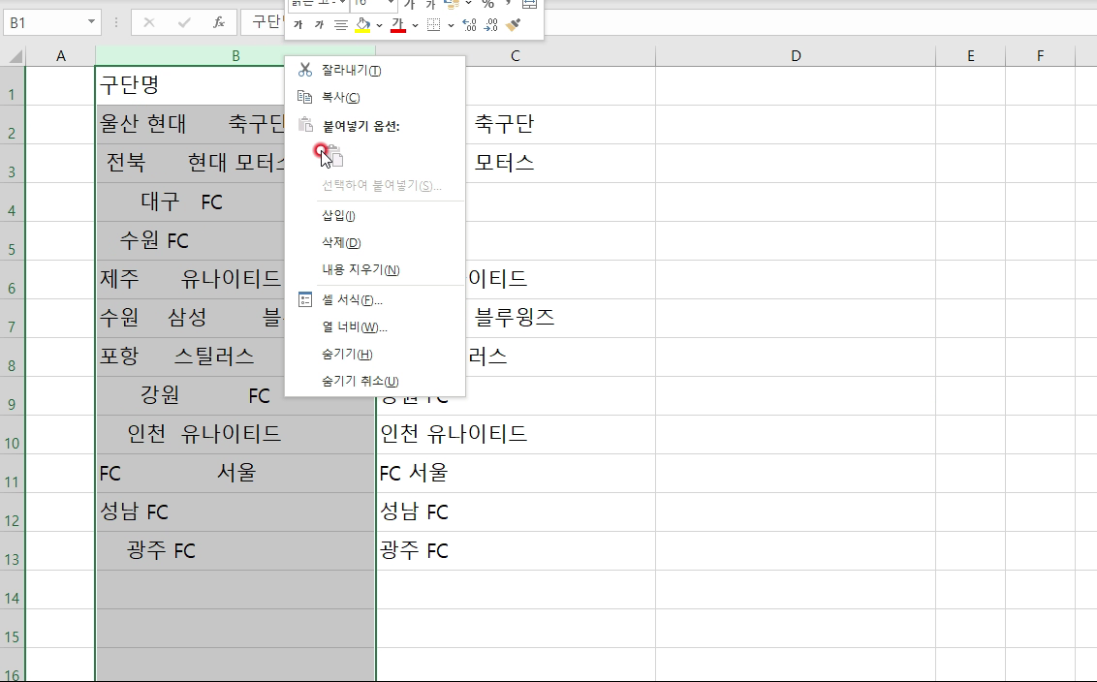1097x682 pixels.
Task: Click cell B12 with 성남 FC in column B
Action: [x=235, y=512]
